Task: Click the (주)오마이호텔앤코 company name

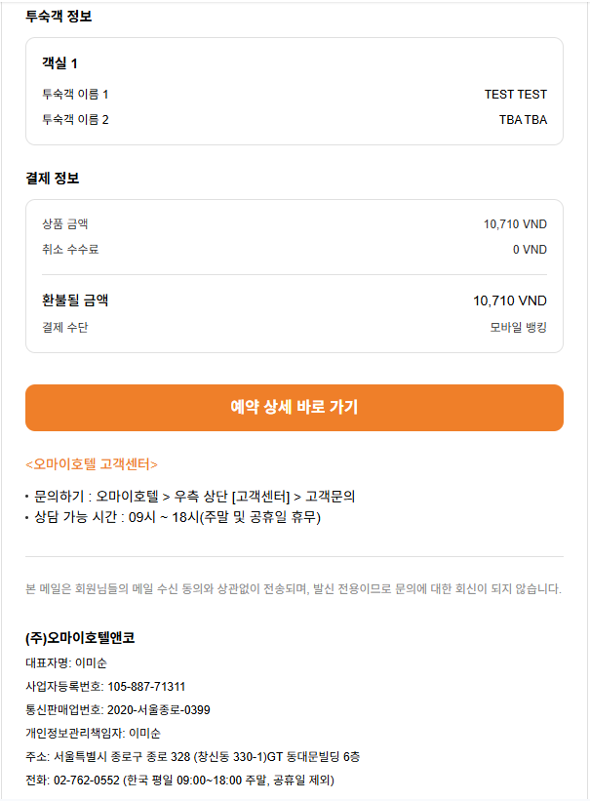Action: pyautogui.click(x=80, y=638)
